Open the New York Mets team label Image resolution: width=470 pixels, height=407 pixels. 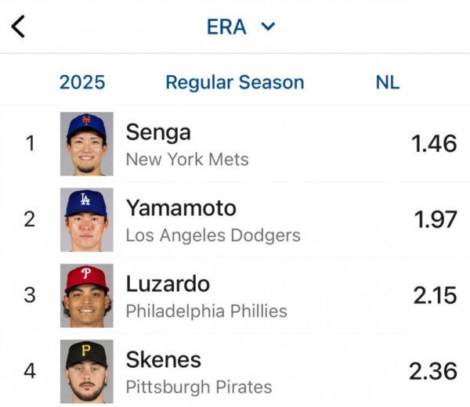pos(187,160)
